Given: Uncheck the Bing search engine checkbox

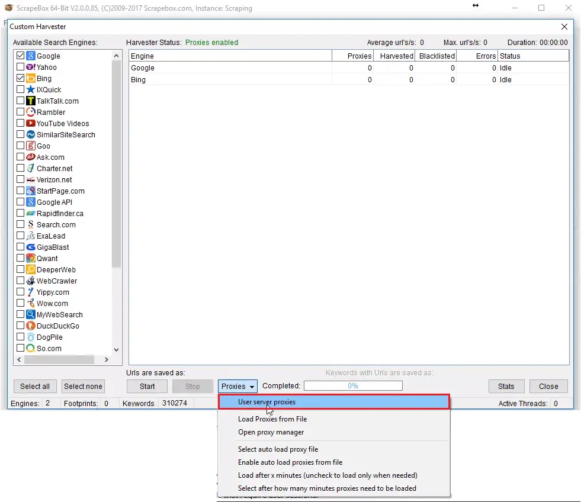Looking at the screenshot, I should (21, 78).
